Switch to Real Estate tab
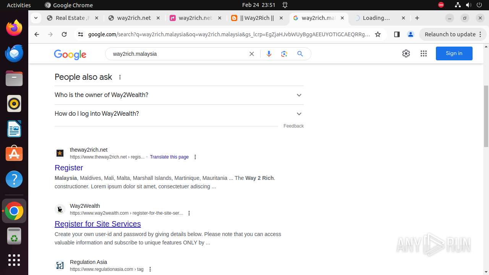Viewport: 489px width, 275px height. [x=72, y=18]
